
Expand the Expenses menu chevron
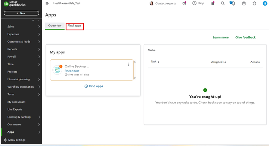tap(39, 34)
